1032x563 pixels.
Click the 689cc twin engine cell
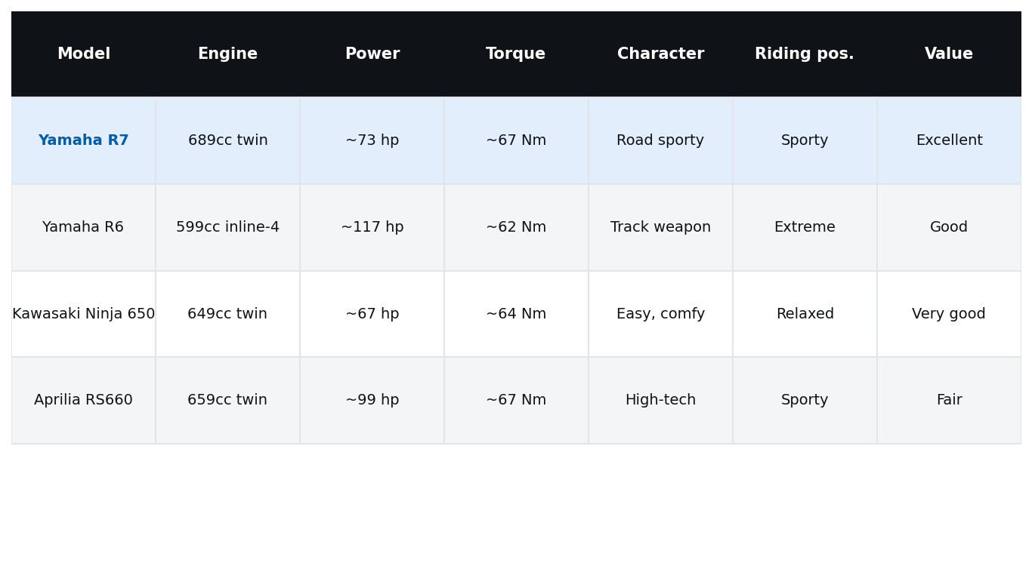point(227,140)
